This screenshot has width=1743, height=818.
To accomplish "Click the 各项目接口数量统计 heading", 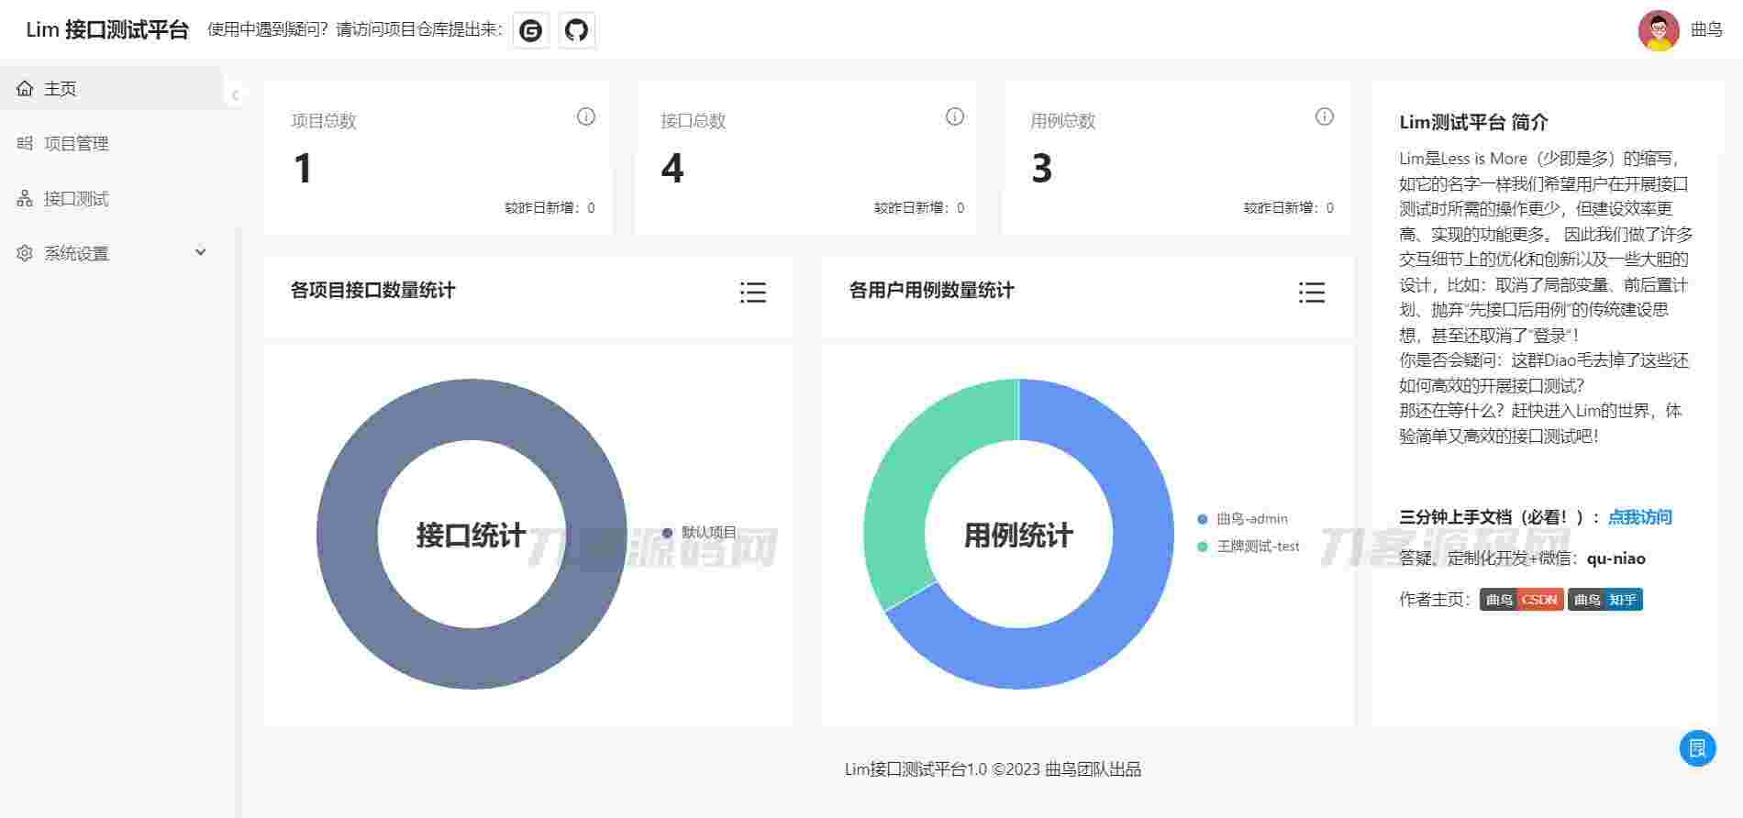I will 372,291.
